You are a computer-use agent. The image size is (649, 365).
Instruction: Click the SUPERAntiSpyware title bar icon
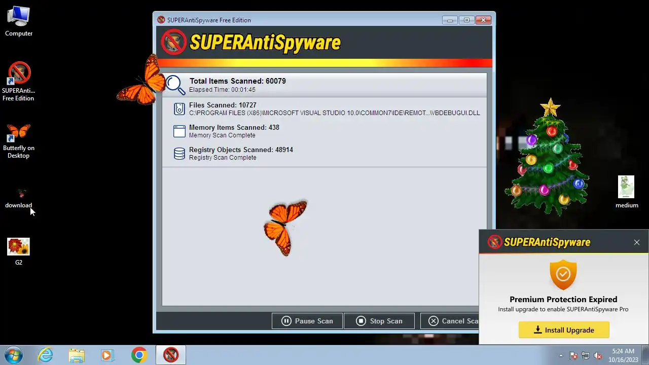(x=161, y=20)
